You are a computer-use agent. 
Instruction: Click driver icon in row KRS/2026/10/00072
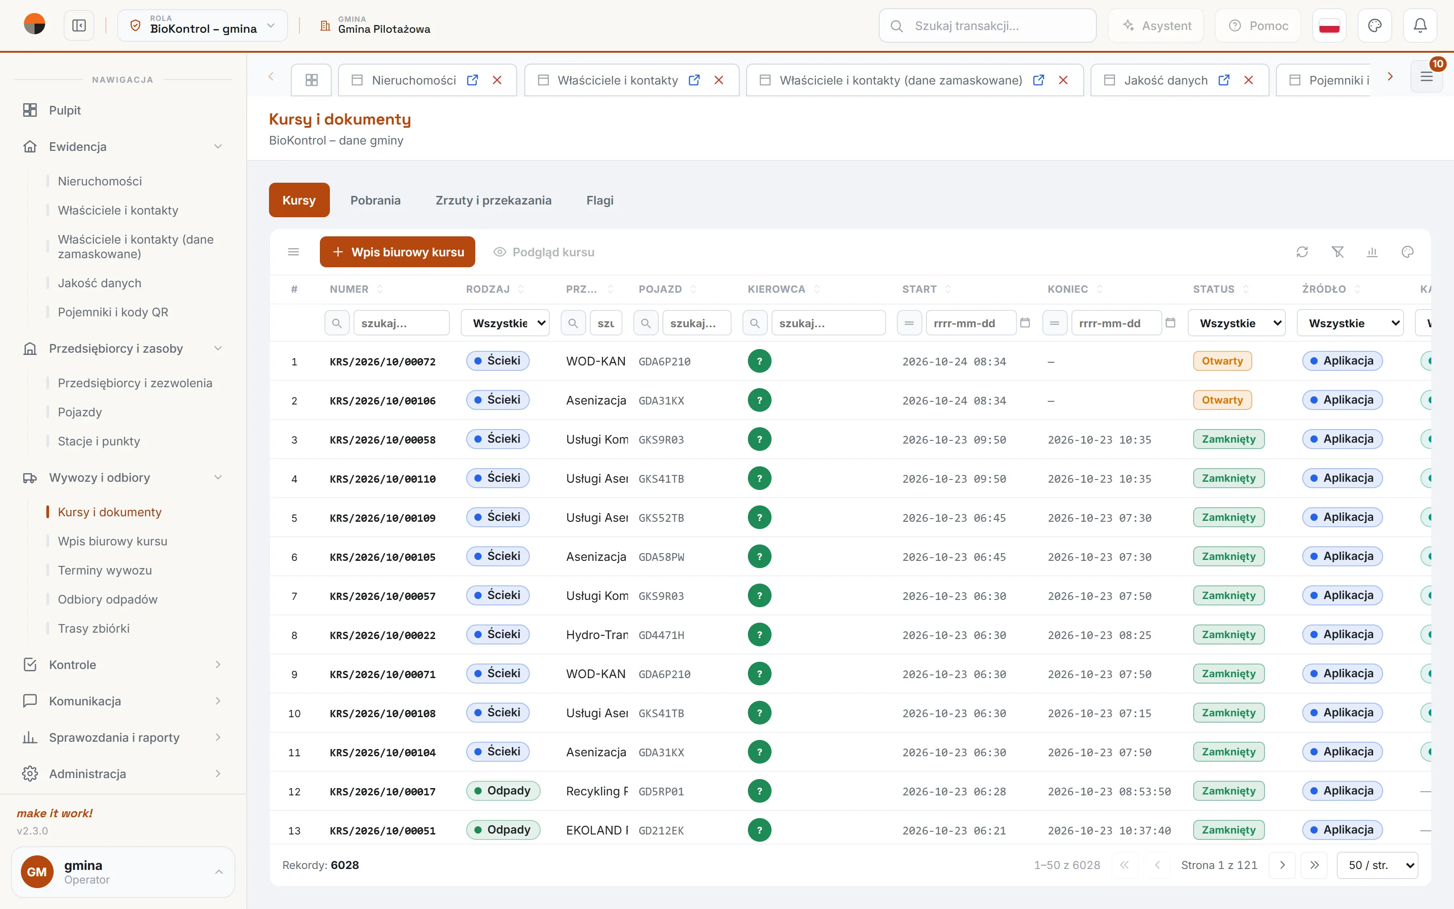click(759, 361)
